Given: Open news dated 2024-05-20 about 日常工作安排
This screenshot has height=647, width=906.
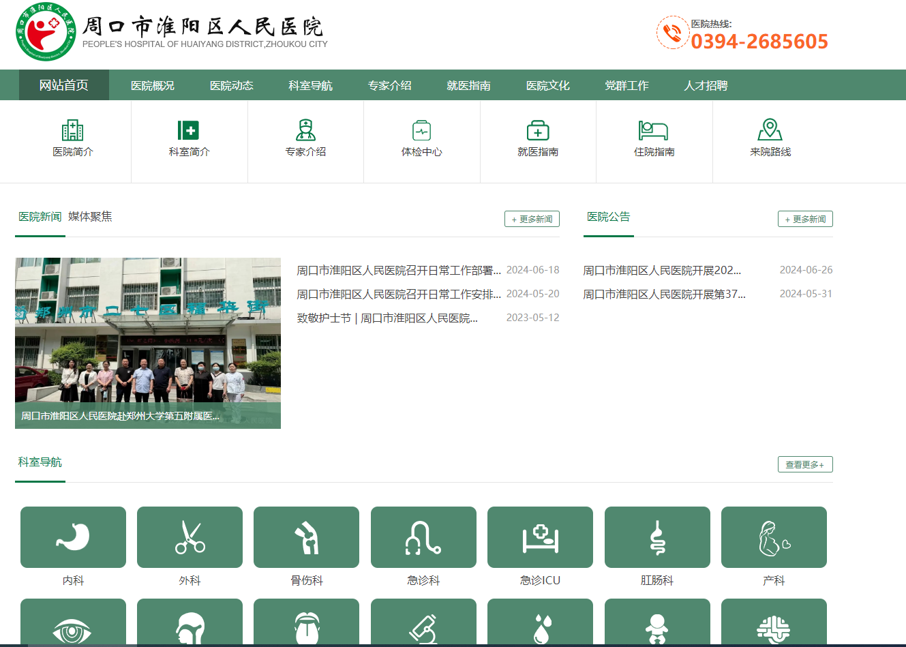Looking at the screenshot, I should pos(399,295).
